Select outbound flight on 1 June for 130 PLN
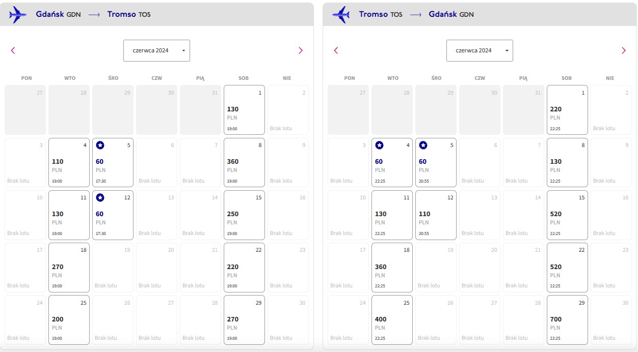The height and width of the screenshot is (352, 638). (x=244, y=110)
